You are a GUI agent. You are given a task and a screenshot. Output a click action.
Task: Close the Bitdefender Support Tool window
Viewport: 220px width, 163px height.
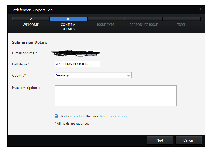click(201, 9)
